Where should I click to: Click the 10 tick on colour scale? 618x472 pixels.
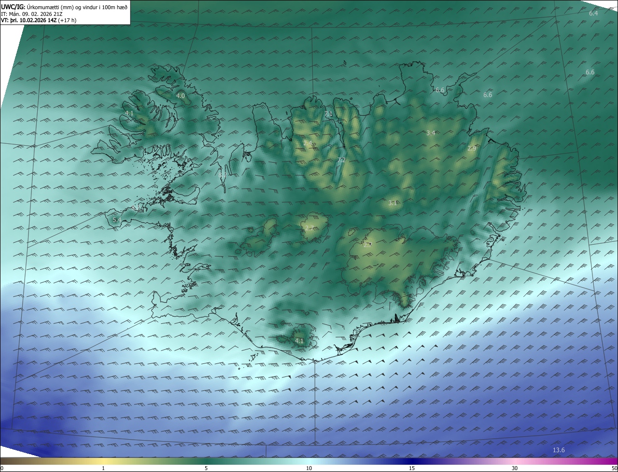click(x=309, y=468)
